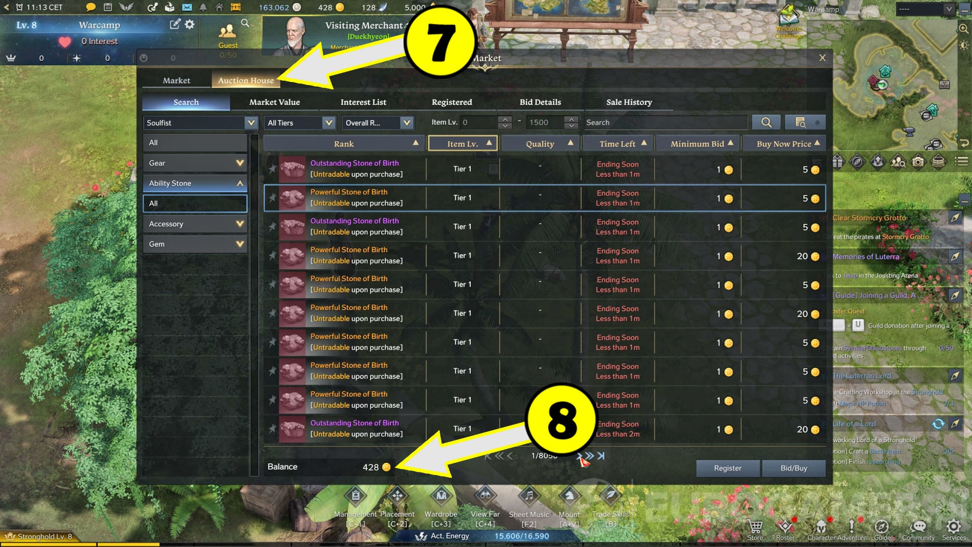Viewport: 972px width, 547px height.
Task: Click the Register button
Action: pyautogui.click(x=727, y=468)
